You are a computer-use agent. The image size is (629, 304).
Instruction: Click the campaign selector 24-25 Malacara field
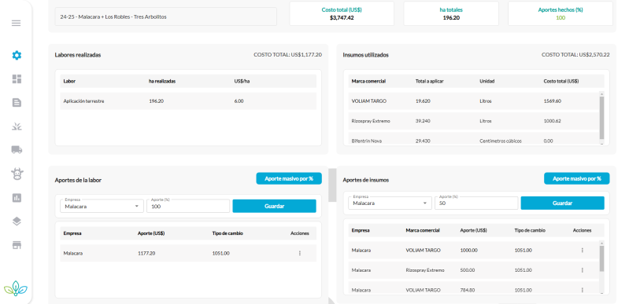165,16
